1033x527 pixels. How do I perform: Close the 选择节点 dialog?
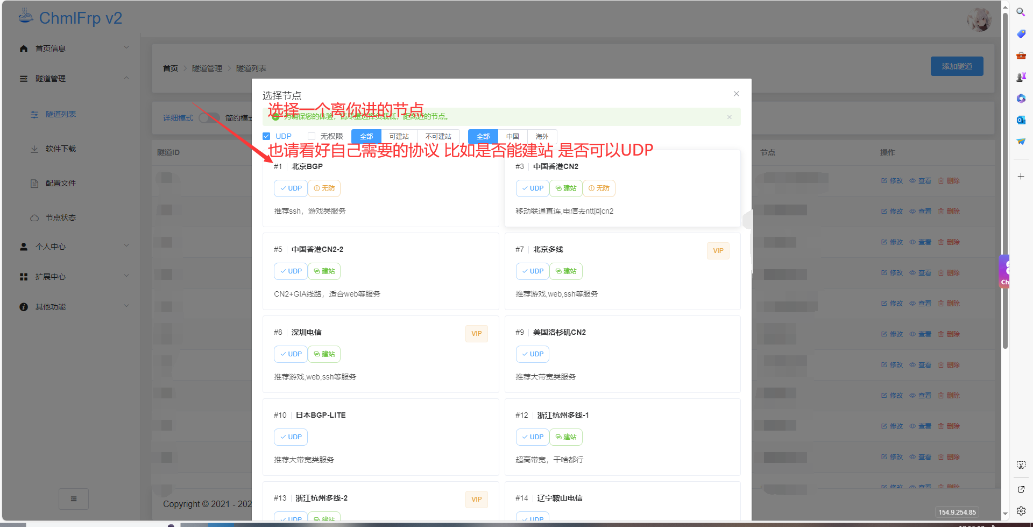point(737,94)
